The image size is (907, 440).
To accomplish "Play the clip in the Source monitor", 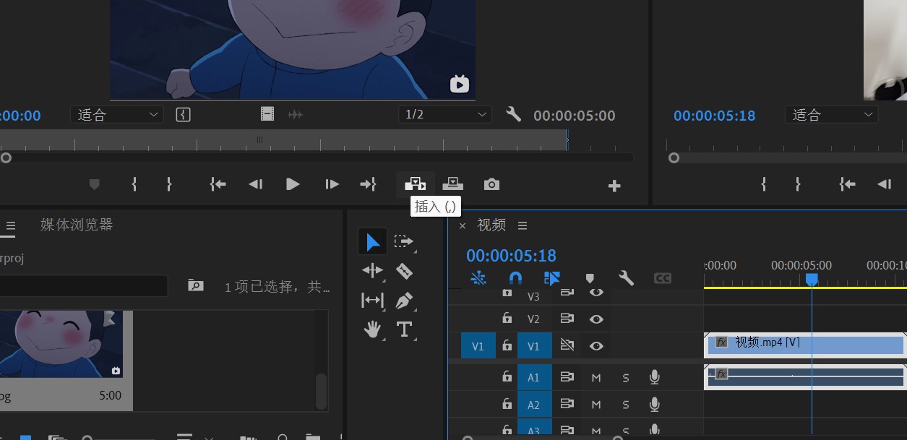I will point(293,184).
